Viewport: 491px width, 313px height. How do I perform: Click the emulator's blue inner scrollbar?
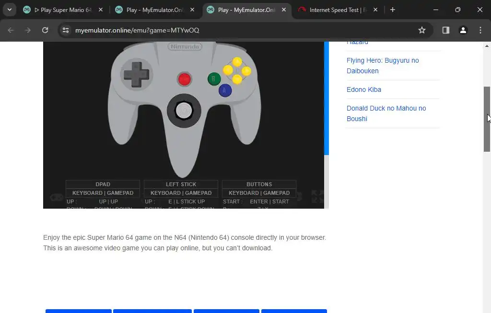326,98
